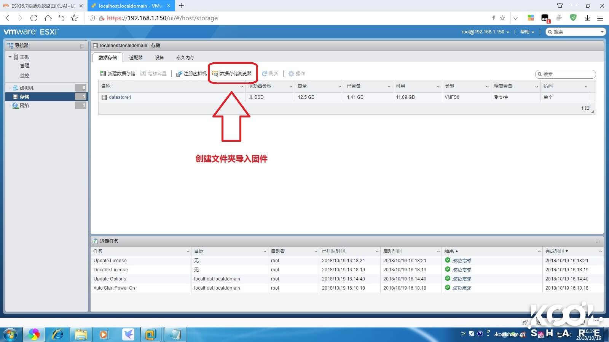
Task: Click the VMware ESXi logo
Action: pos(30,32)
